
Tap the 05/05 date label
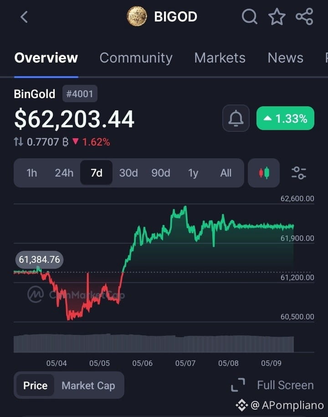(x=100, y=363)
